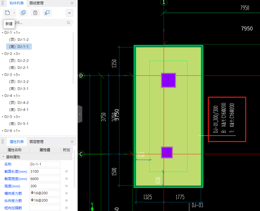This screenshot has width=260, height=211.
Task: Click the 1325 dimension text
Action: pos(148,197)
